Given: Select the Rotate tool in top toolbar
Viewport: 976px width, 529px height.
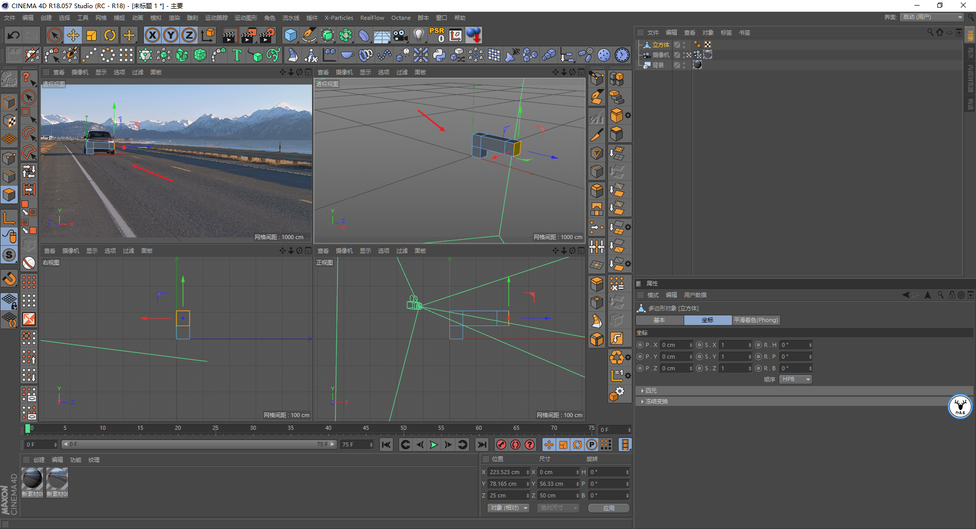Looking at the screenshot, I should [x=110, y=35].
